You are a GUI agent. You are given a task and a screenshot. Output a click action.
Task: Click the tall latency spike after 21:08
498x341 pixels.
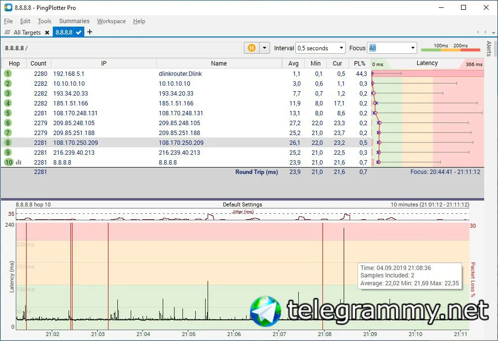[344, 273]
